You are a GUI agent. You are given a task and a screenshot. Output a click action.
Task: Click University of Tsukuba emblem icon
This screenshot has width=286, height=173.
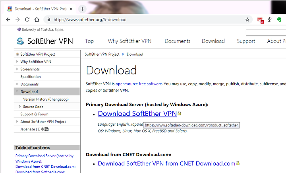point(19,29)
